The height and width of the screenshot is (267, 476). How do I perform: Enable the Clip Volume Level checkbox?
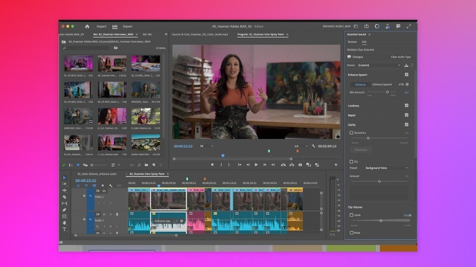[x=351, y=215]
